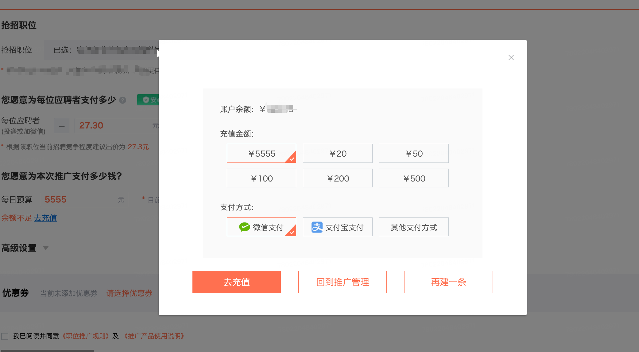Check the 我已阅读并同意 agreement checkbox
The height and width of the screenshot is (352, 639).
5,336
